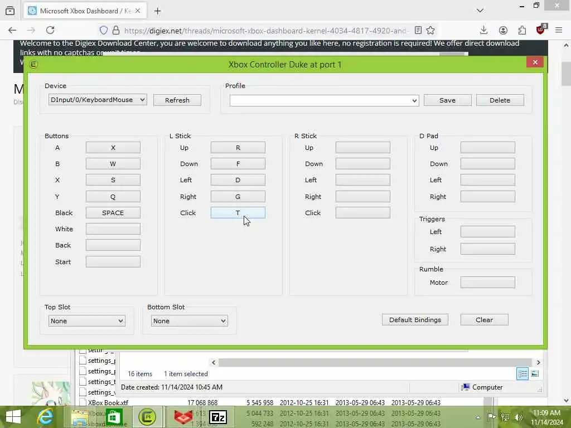Delete the selected profile

pyautogui.click(x=500, y=100)
